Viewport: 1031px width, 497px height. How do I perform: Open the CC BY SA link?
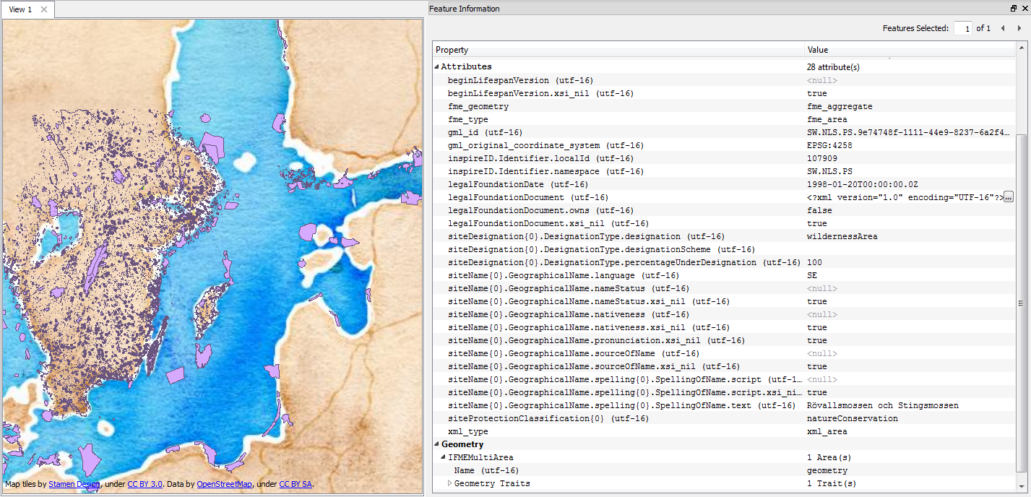point(296,484)
